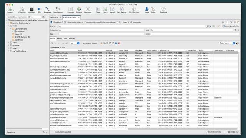Open the Reschema tool
The height and width of the screenshot is (138, 246).
pyautogui.click(x=88, y=10)
